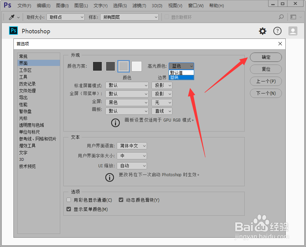Choose the black color scheme swatch
Image resolution: width=306 pixels, height=247 pixels.
coord(97,66)
